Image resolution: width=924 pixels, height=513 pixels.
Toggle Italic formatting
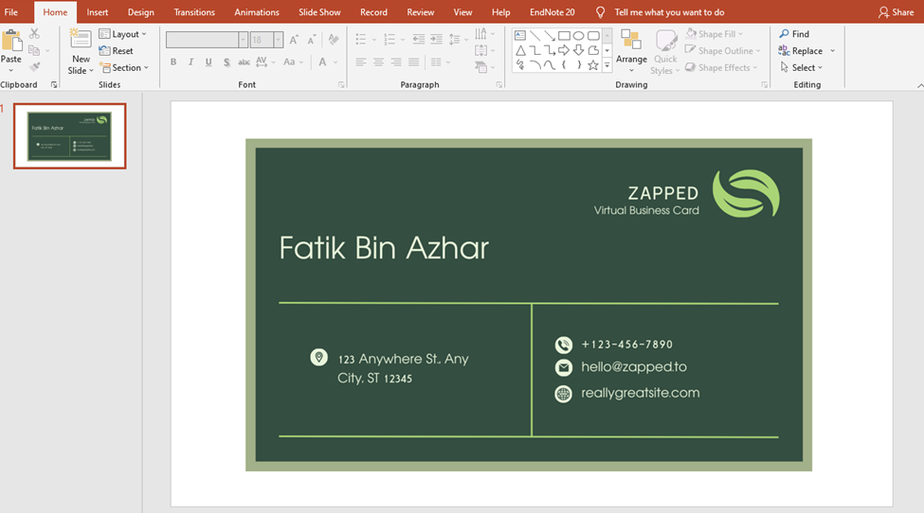point(190,62)
